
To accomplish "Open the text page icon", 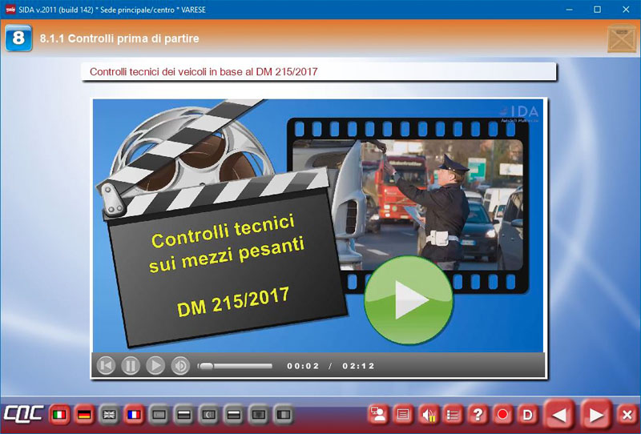I will 403,415.
